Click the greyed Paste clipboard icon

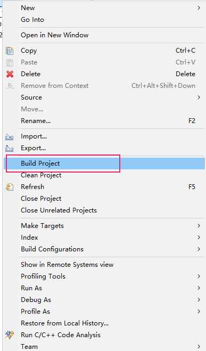tap(10, 62)
